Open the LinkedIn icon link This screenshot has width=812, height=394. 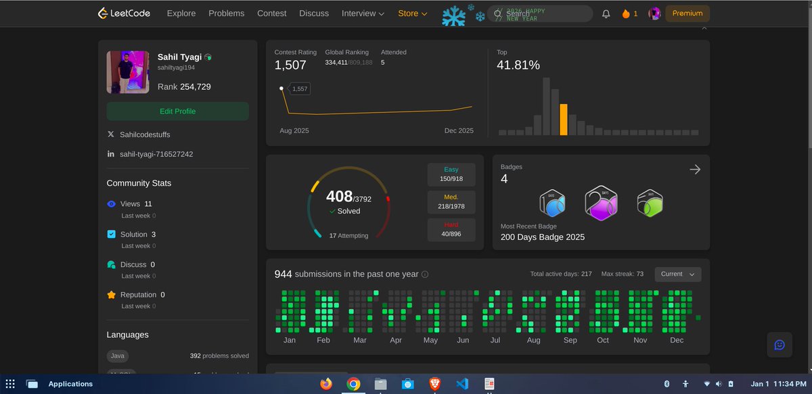[x=110, y=154]
